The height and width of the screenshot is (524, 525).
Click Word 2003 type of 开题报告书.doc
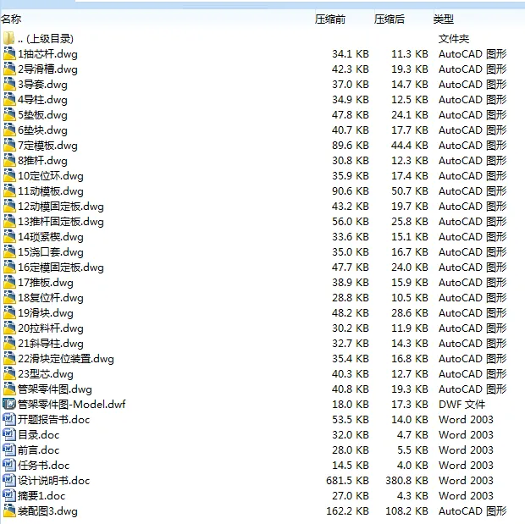click(466, 420)
